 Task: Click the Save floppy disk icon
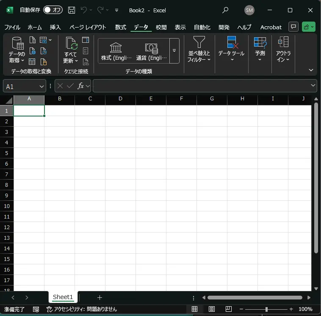coord(72,10)
